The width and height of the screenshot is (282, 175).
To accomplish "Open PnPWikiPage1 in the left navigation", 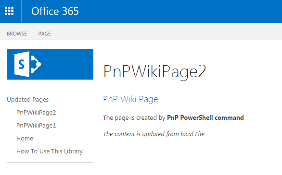I will 36,126.
